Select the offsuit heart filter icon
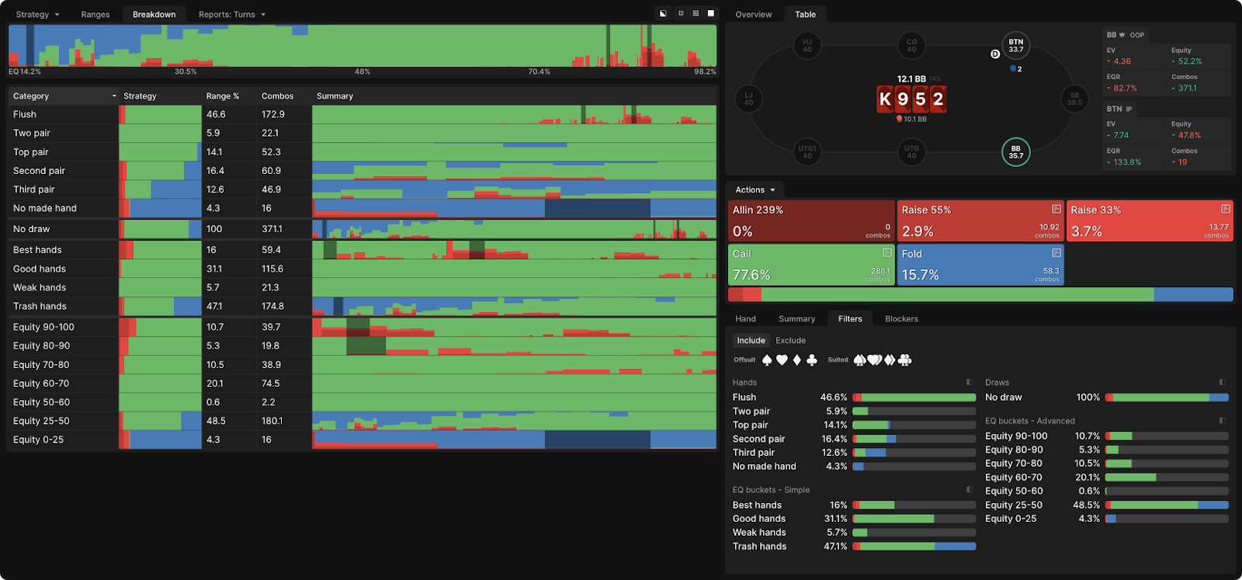Image resolution: width=1242 pixels, height=580 pixels. [x=782, y=360]
